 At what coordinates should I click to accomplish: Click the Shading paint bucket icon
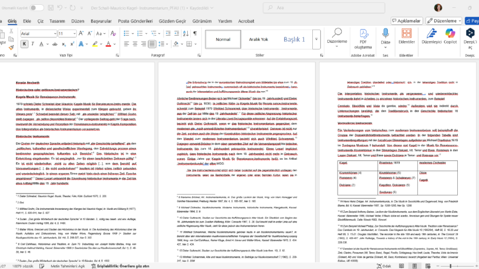click(176, 44)
